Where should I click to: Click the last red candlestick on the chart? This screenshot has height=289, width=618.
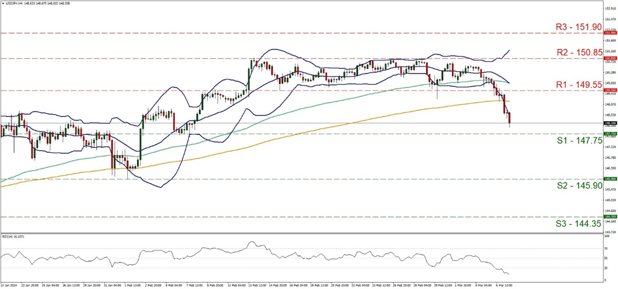coord(510,118)
